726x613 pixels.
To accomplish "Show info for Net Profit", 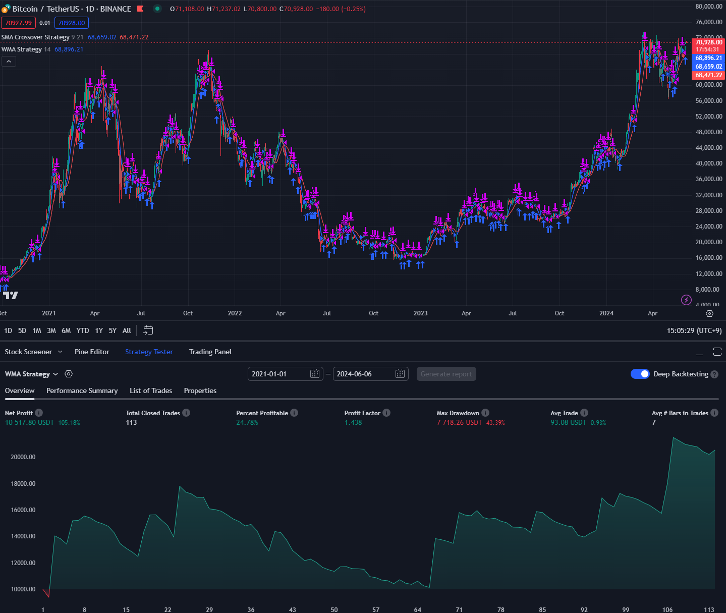I will pos(39,413).
